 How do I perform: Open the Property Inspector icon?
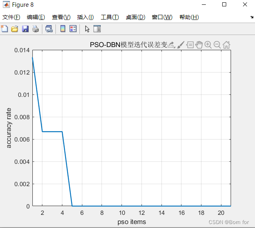tap(97, 29)
